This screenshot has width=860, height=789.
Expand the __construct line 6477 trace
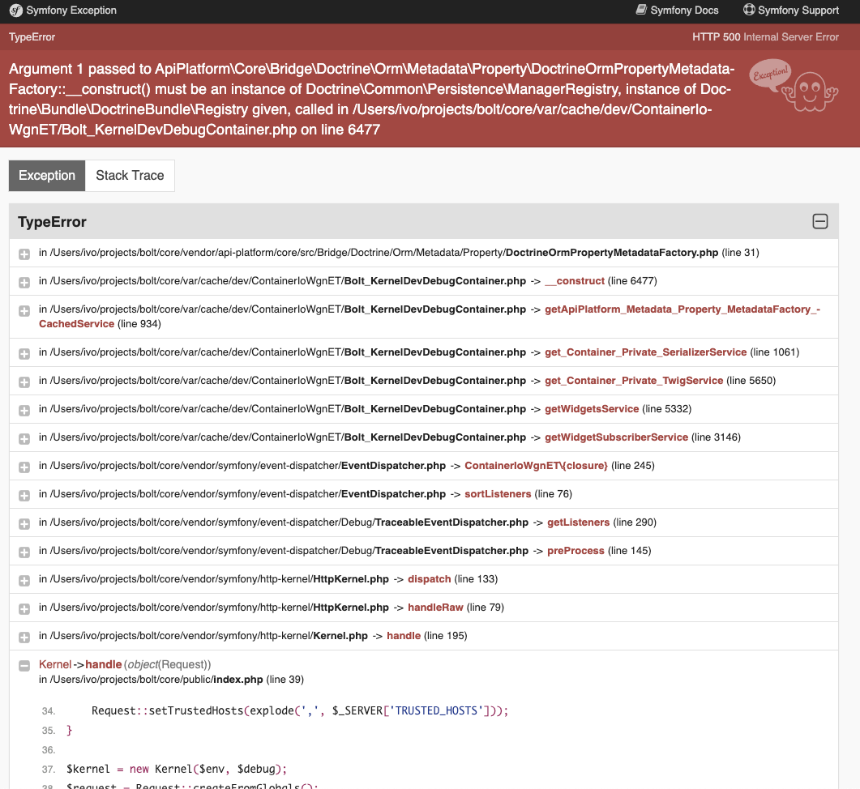tap(24, 283)
